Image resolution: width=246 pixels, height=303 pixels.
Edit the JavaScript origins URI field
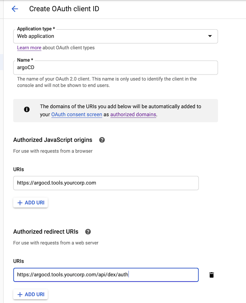pyautogui.click(x=106, y=183)
